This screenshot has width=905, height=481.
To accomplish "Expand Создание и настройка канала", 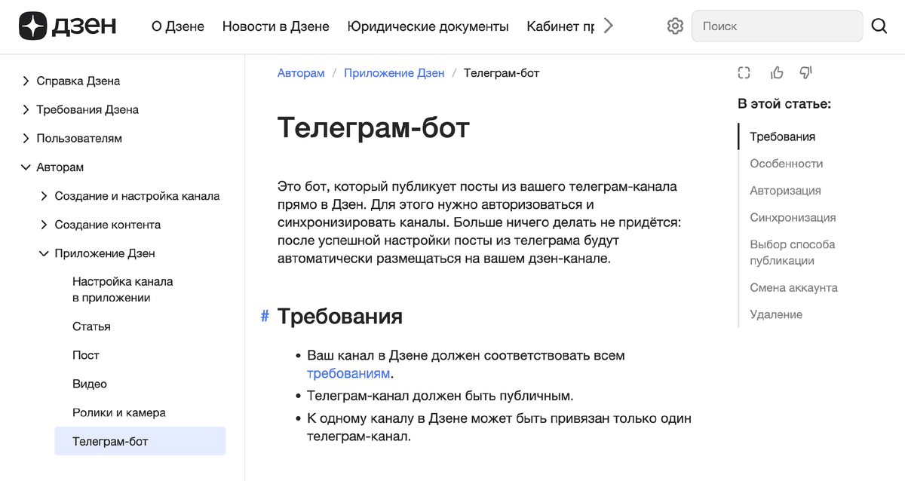I will 44,196.
